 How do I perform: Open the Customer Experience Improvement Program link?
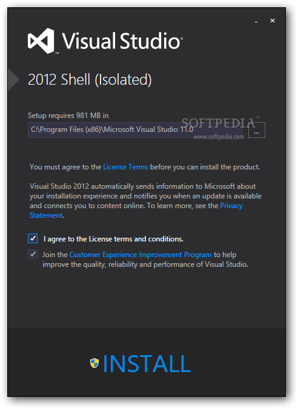(141, 255)
